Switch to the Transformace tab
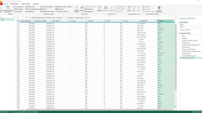 tap(14, 4)
